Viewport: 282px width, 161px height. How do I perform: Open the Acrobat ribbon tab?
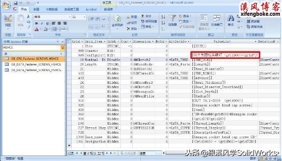(91, 9)
